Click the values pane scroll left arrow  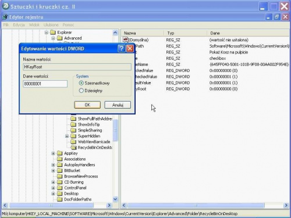124,205
